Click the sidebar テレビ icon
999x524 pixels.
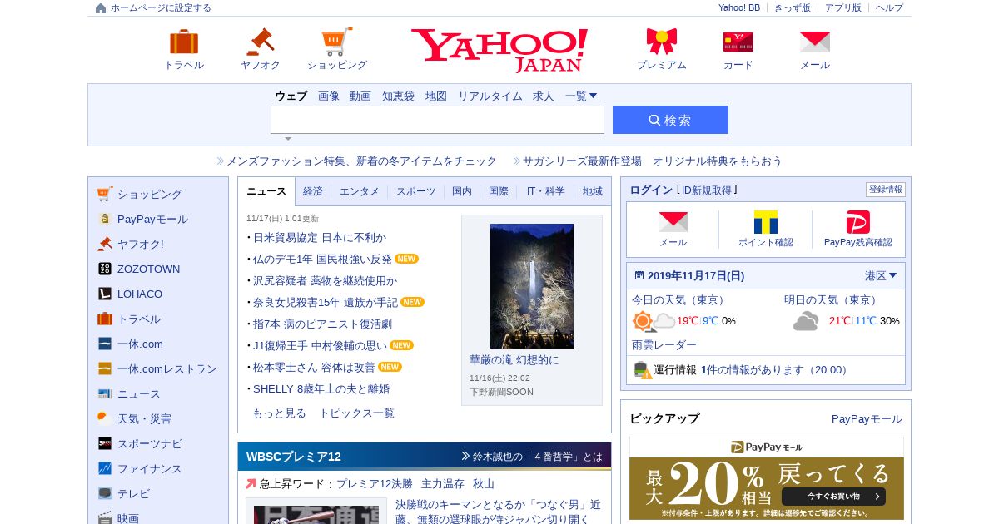click(104, 493)
